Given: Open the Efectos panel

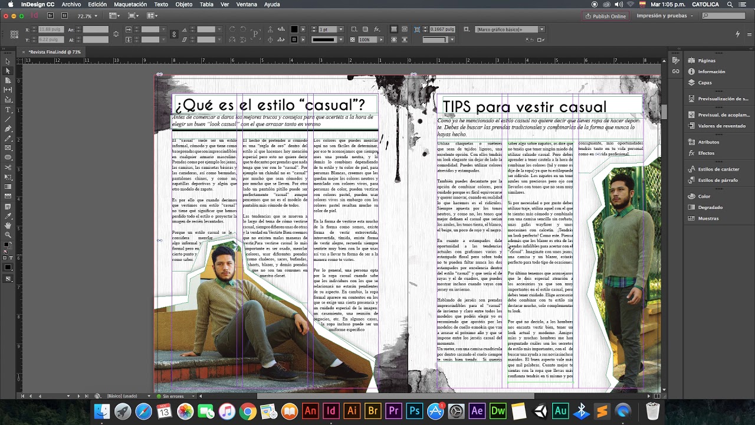Looking at the screenshot, I should tap(705, 153).
